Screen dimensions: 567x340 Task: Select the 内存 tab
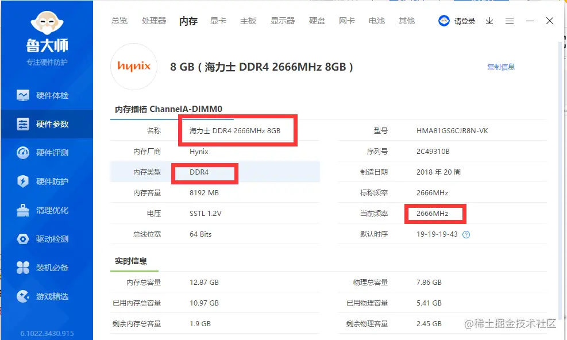(x=188, y=21)
